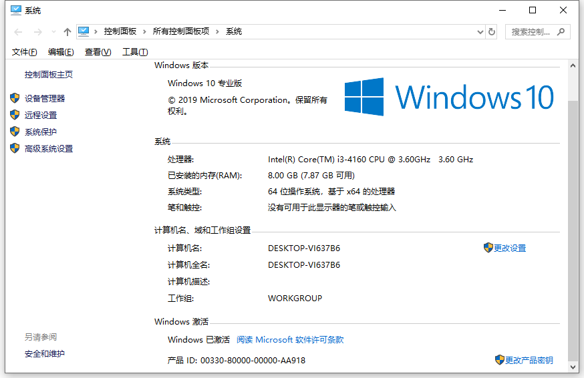Click shield icon next to 更改设置
This screenshot has width=584, height=378.
tap(488, 248)
